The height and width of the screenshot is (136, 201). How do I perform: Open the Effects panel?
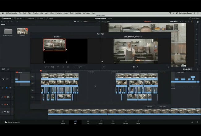pyautogui.click(x=49, y=19)
